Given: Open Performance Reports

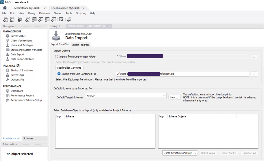Looking at the screenshot, I should [23, 95].
